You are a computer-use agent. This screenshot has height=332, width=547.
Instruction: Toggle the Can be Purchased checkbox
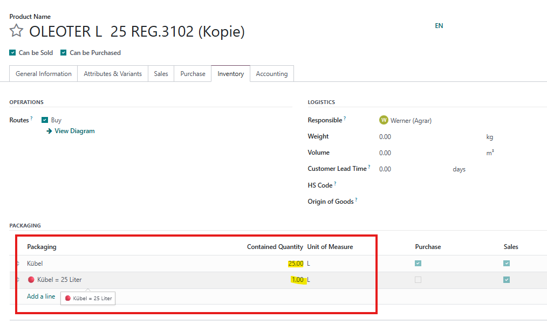tap(63, 53)
